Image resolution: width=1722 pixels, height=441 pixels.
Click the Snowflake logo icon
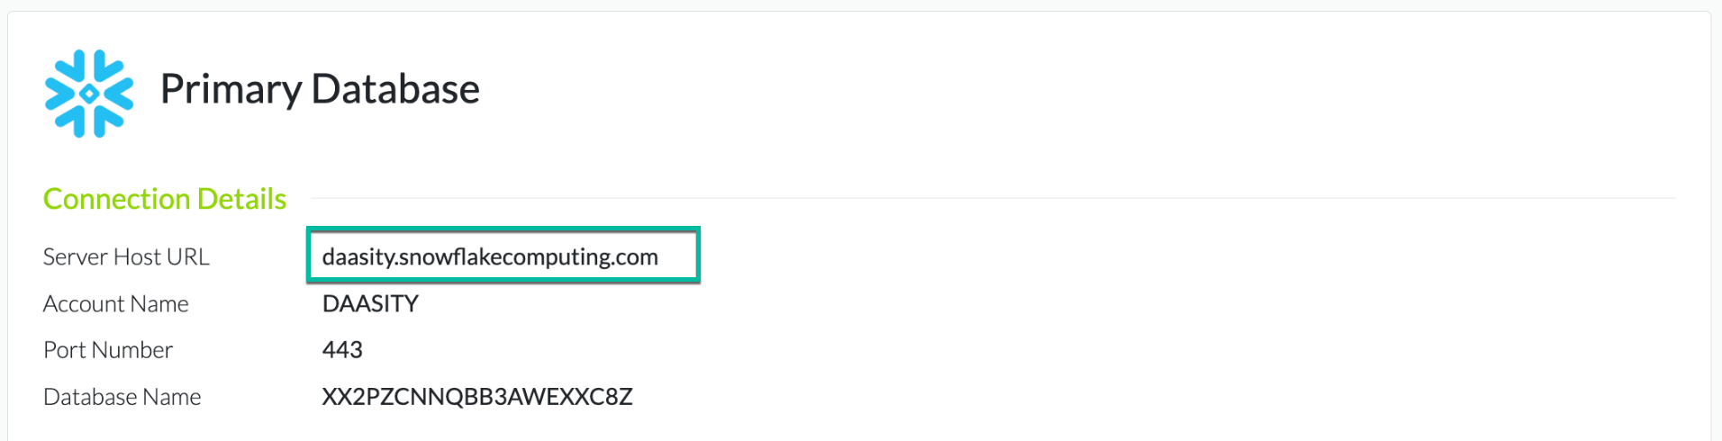[x=89, y=94]
